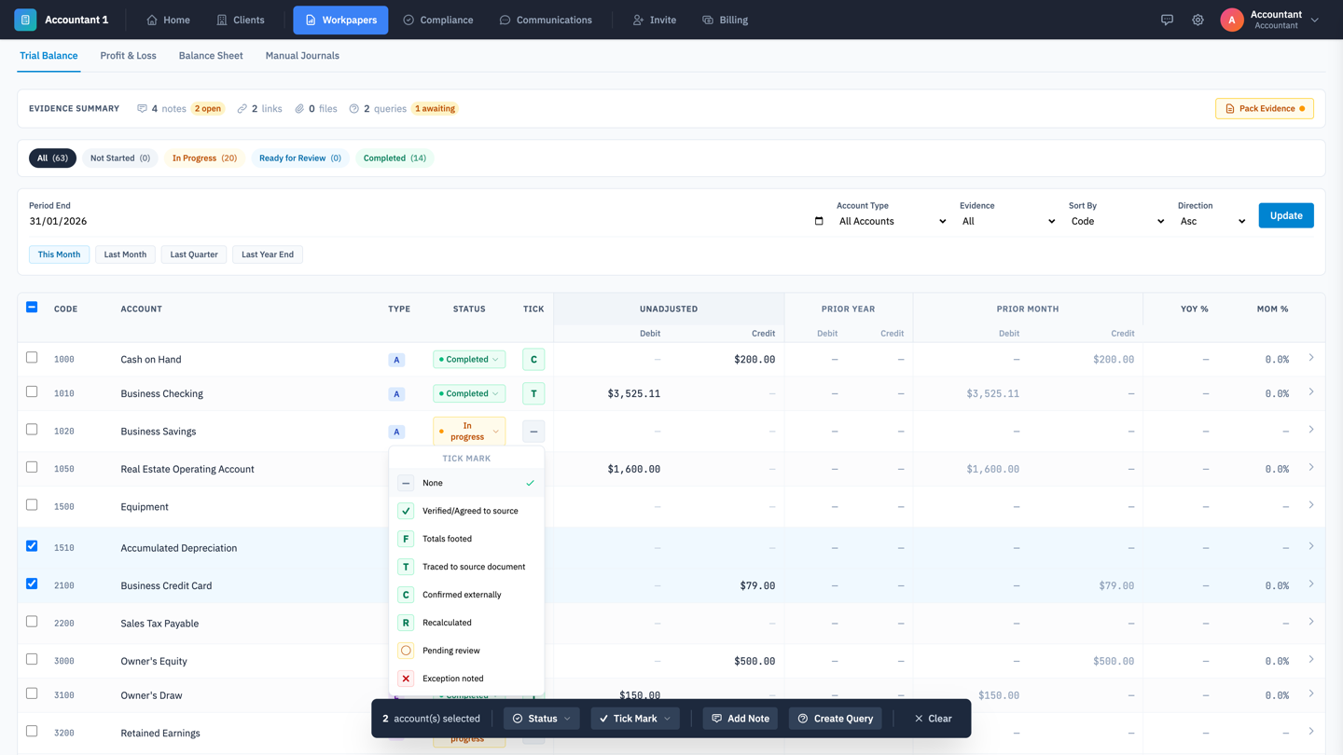
Task: Expand the Sort By Code dropdown
Action: [x=1116, y=221]
